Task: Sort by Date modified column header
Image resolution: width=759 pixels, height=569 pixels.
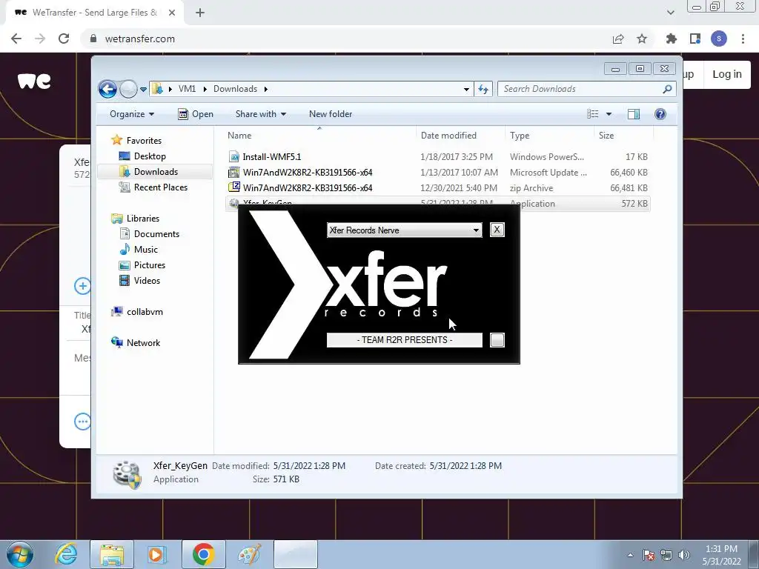Action: coord(460,136)
